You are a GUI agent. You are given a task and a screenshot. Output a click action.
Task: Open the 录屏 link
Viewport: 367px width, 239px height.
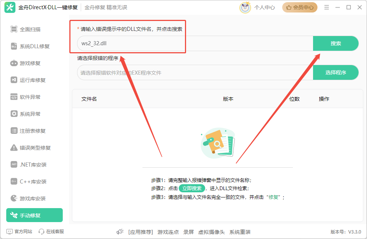tap(188, 232)
